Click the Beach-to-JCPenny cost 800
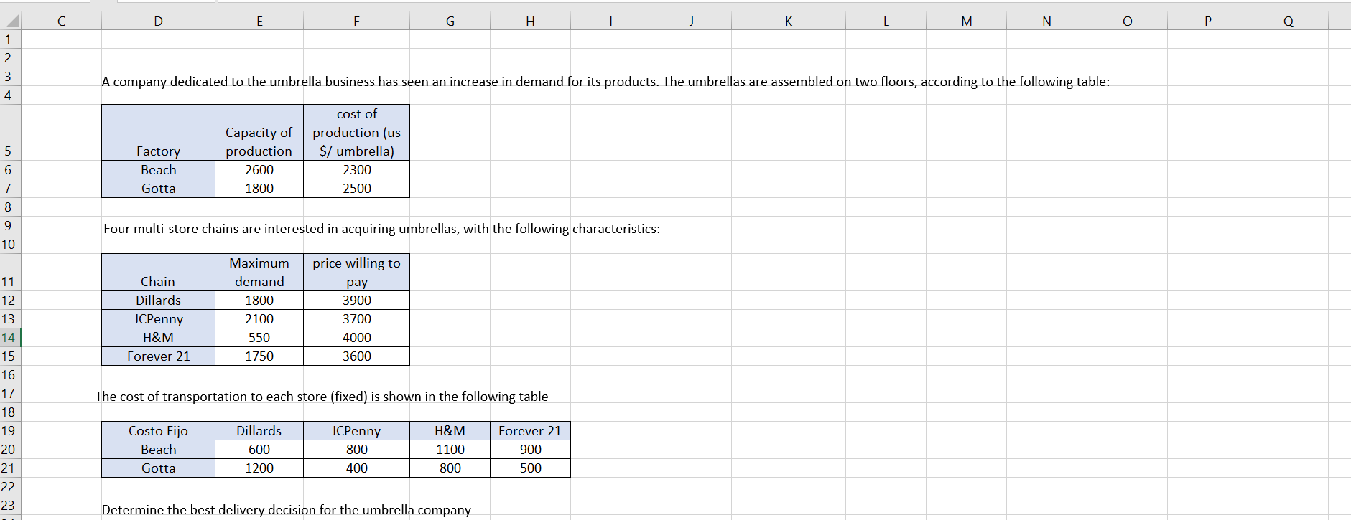 (x=356, y=449)
